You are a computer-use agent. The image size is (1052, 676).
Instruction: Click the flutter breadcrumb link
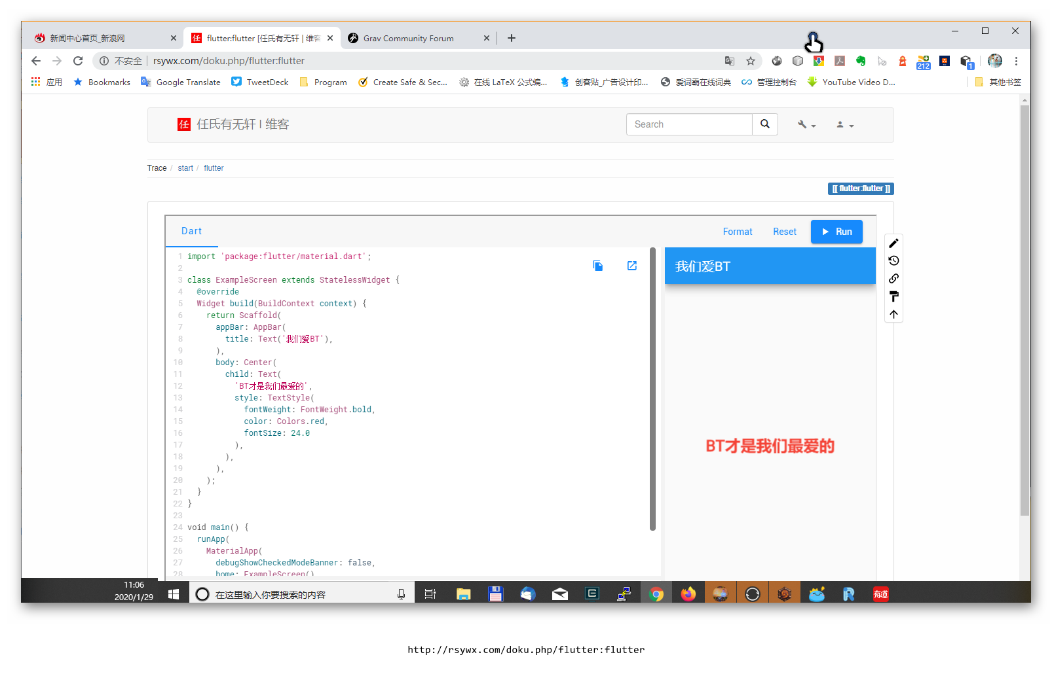point(214,168)
